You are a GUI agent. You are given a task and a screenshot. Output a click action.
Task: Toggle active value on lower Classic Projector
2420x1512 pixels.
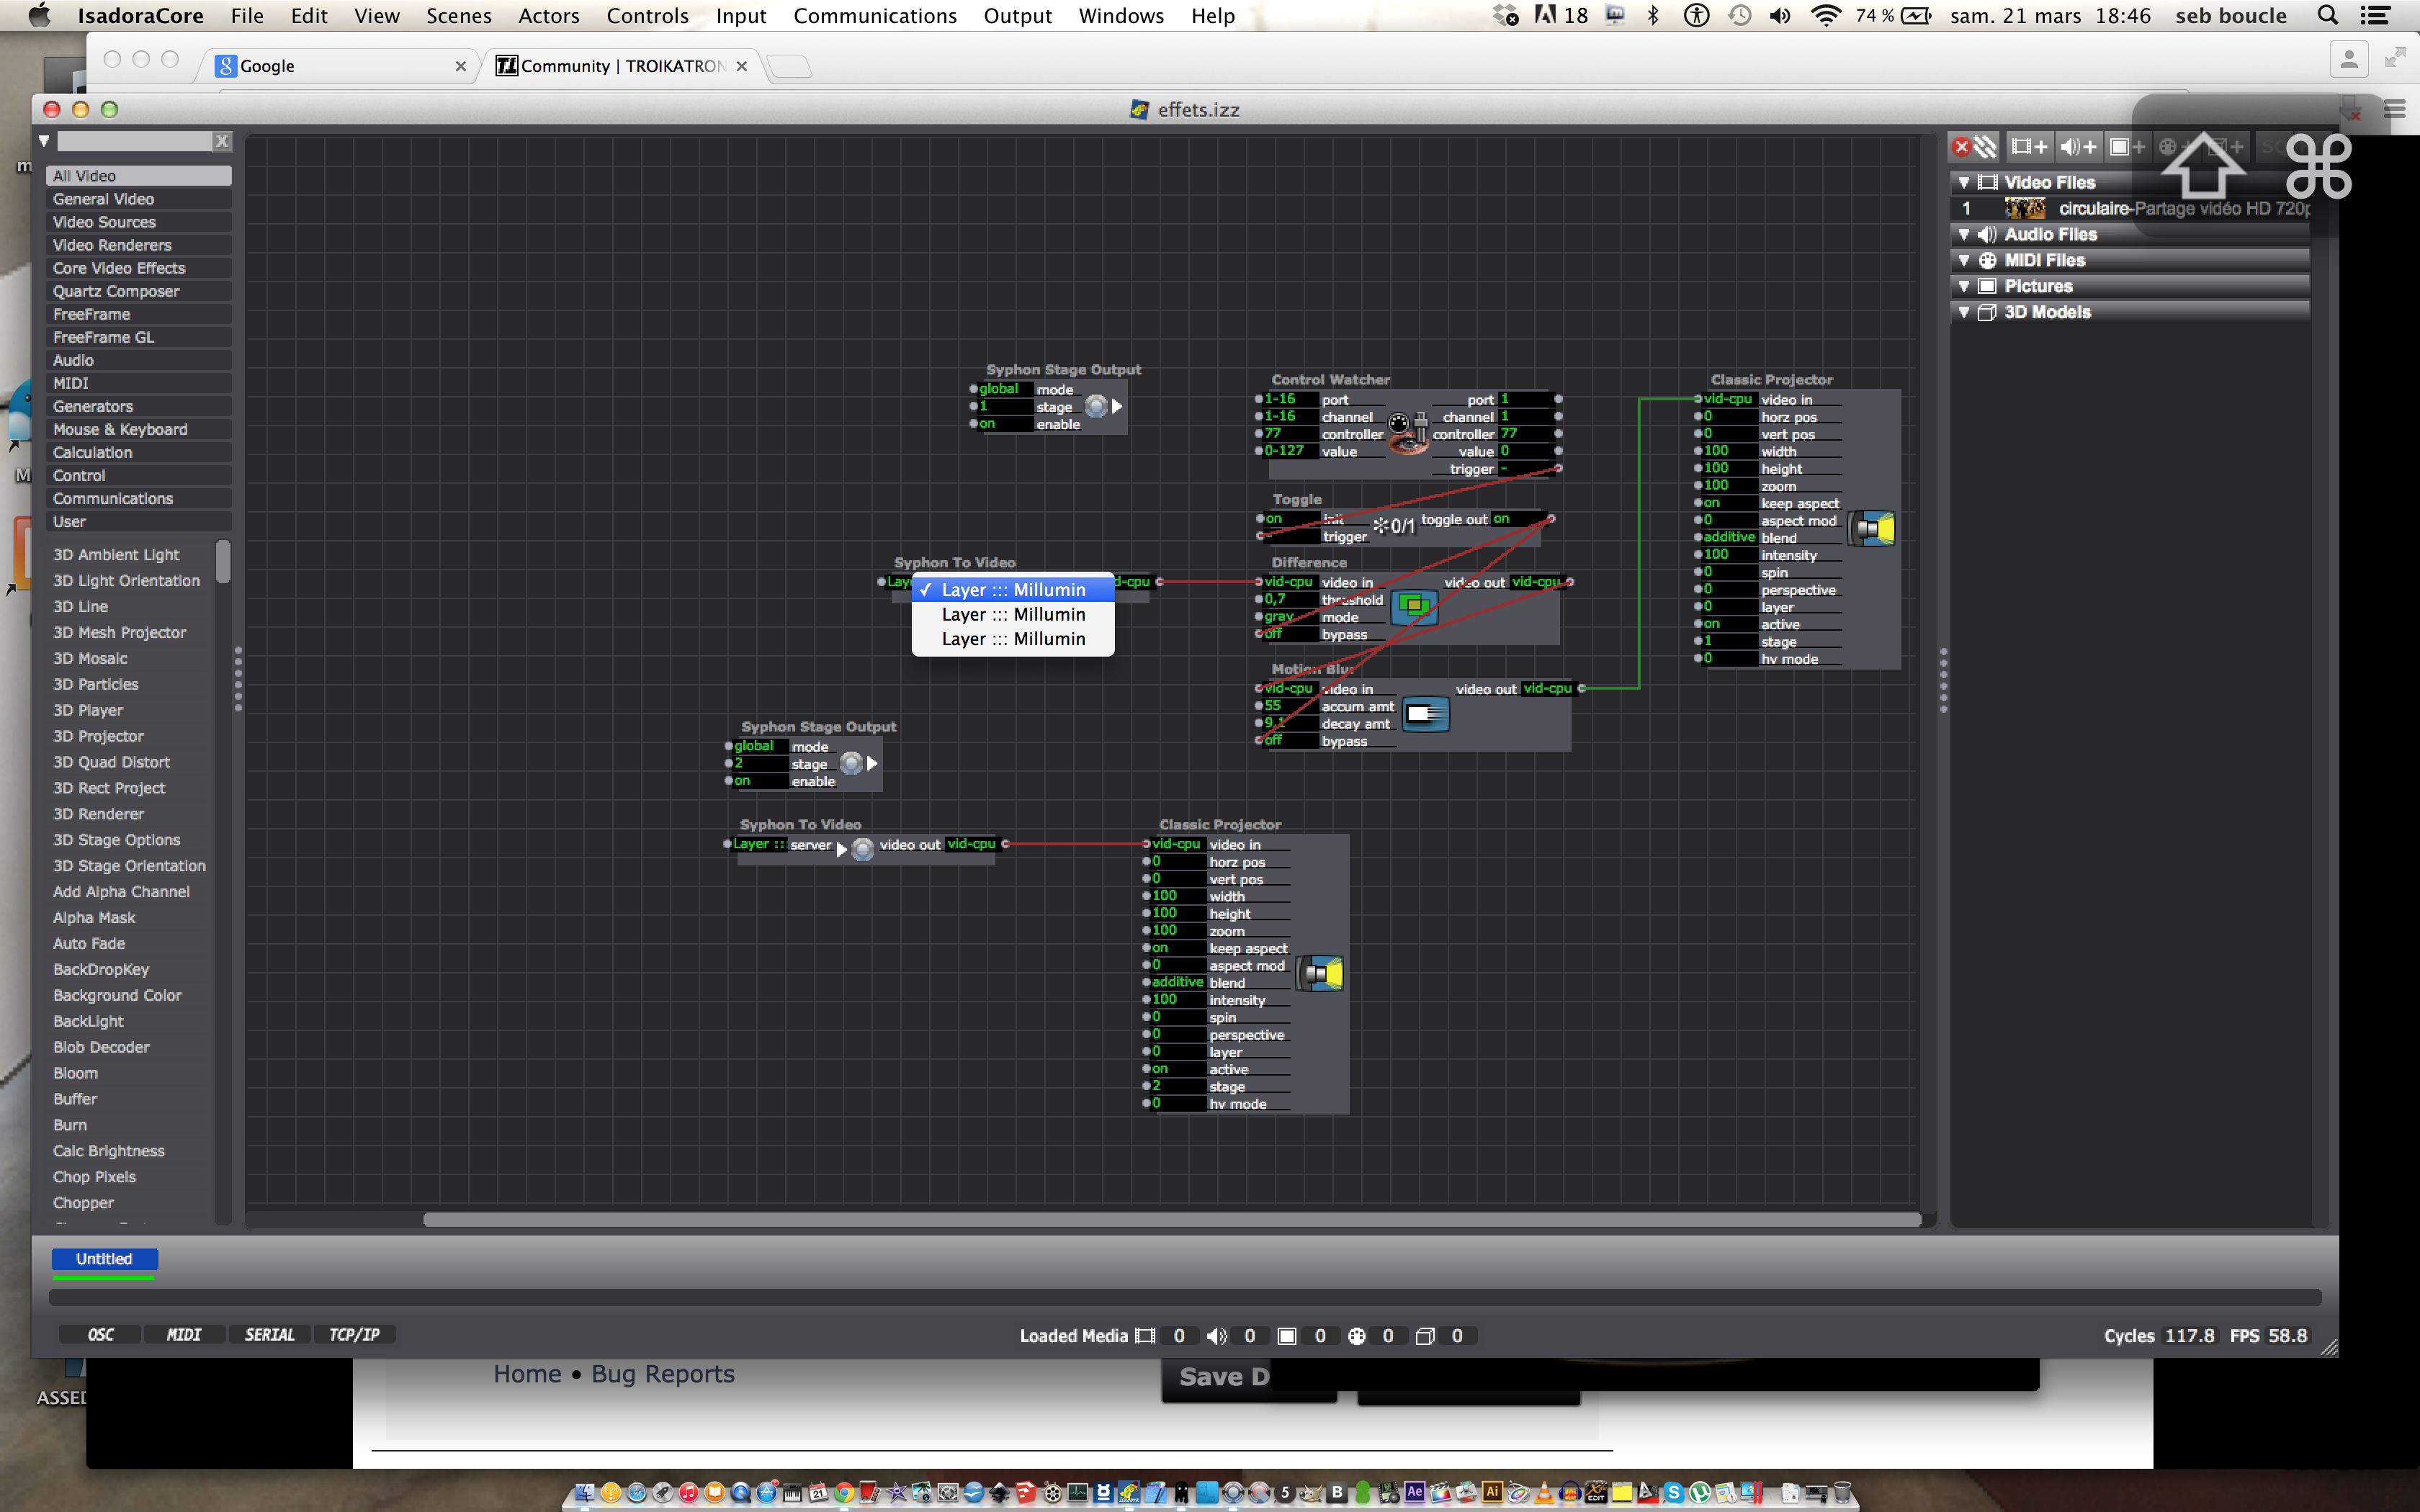pos(1177,1069)
